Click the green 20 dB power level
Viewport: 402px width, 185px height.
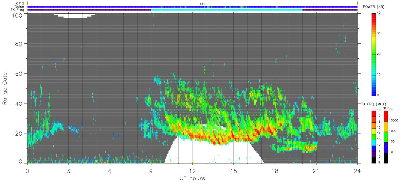(x=374, y=54)
